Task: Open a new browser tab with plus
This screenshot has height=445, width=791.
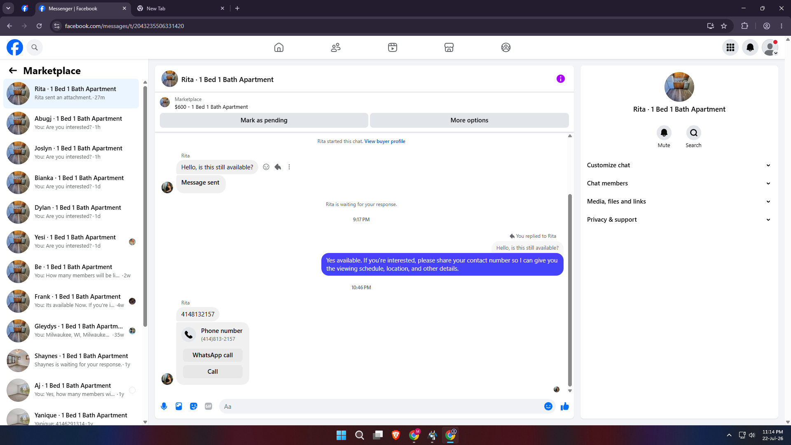Action: pyautogui.click(x=237, y=8)
